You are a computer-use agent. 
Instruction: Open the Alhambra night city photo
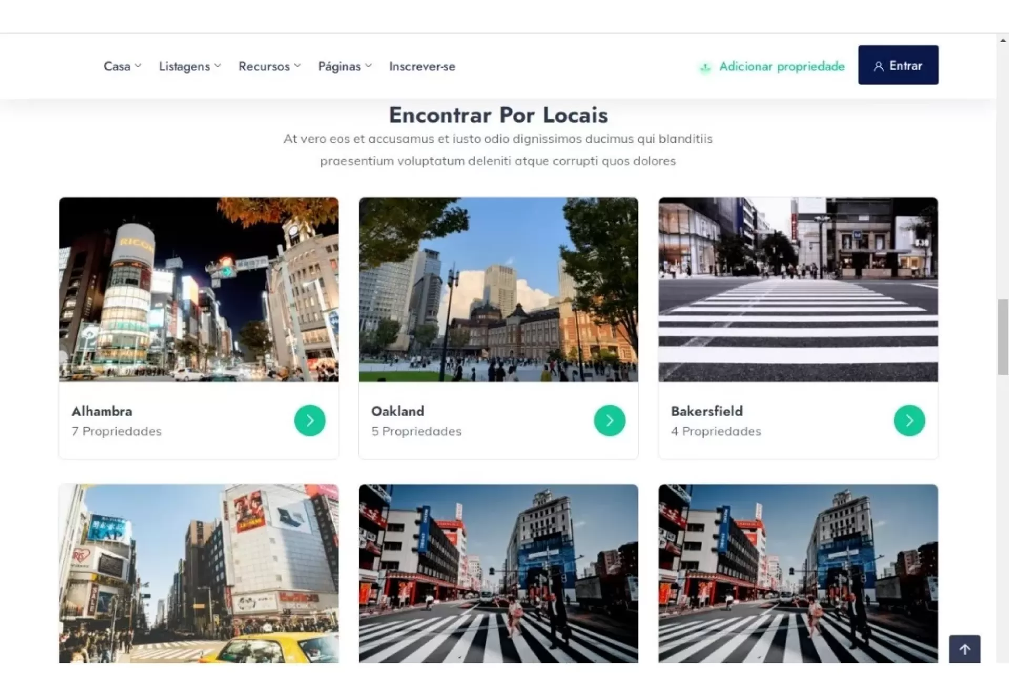199,289
